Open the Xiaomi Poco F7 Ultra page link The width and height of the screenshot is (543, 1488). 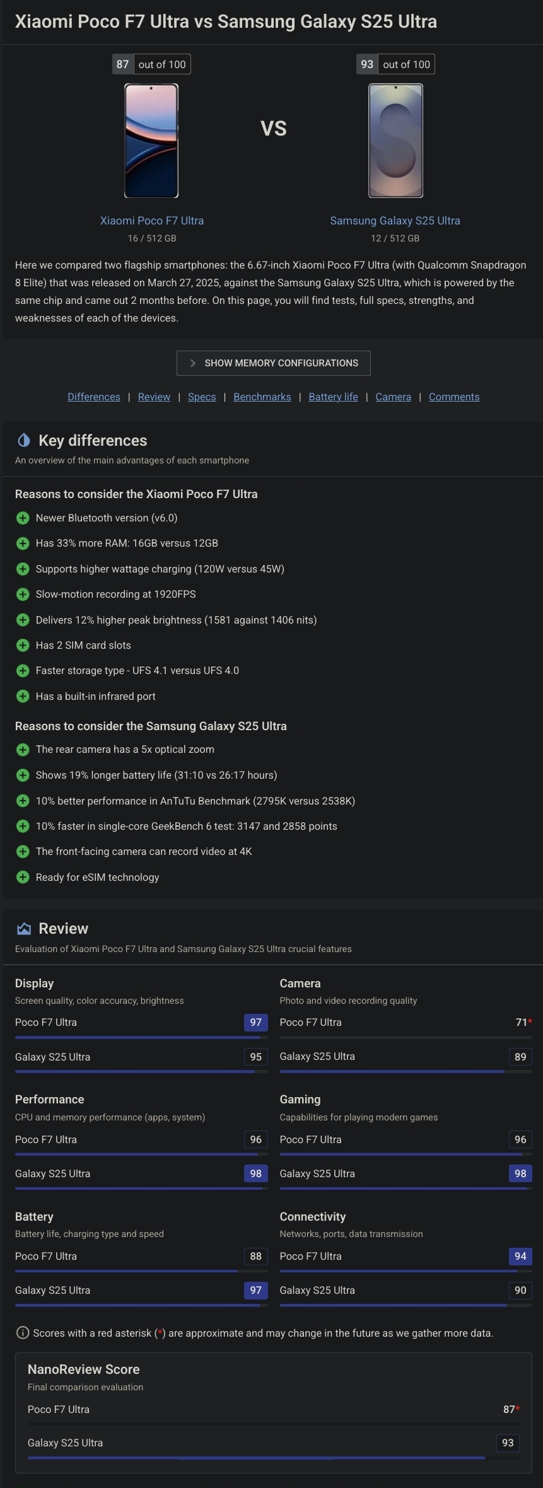[152, 221]
